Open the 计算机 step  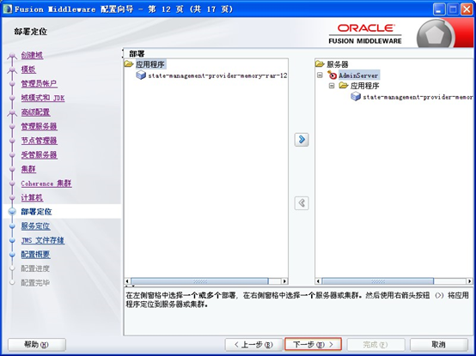(32, 197)
